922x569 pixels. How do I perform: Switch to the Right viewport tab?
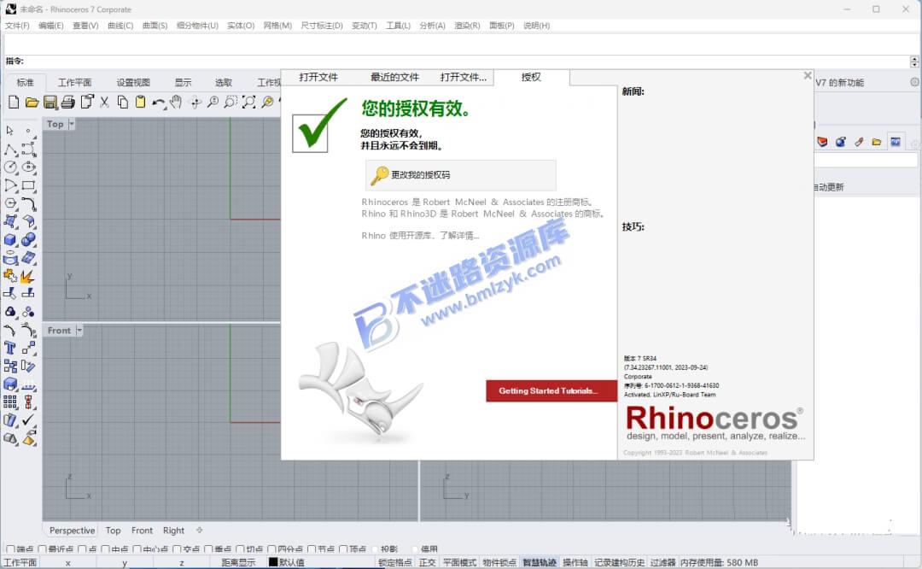coord(173,531)
